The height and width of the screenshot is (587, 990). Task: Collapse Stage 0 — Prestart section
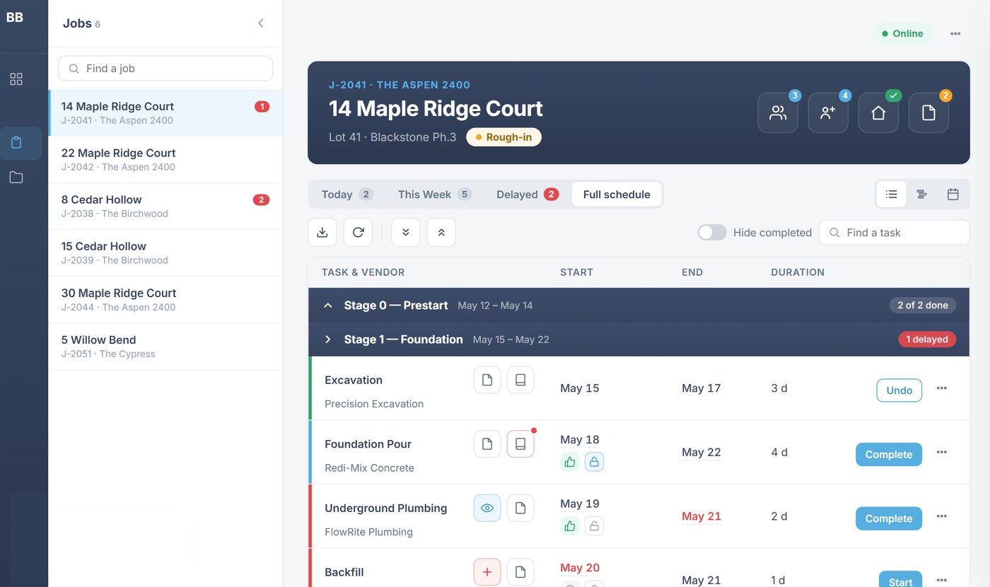[328, 306]
